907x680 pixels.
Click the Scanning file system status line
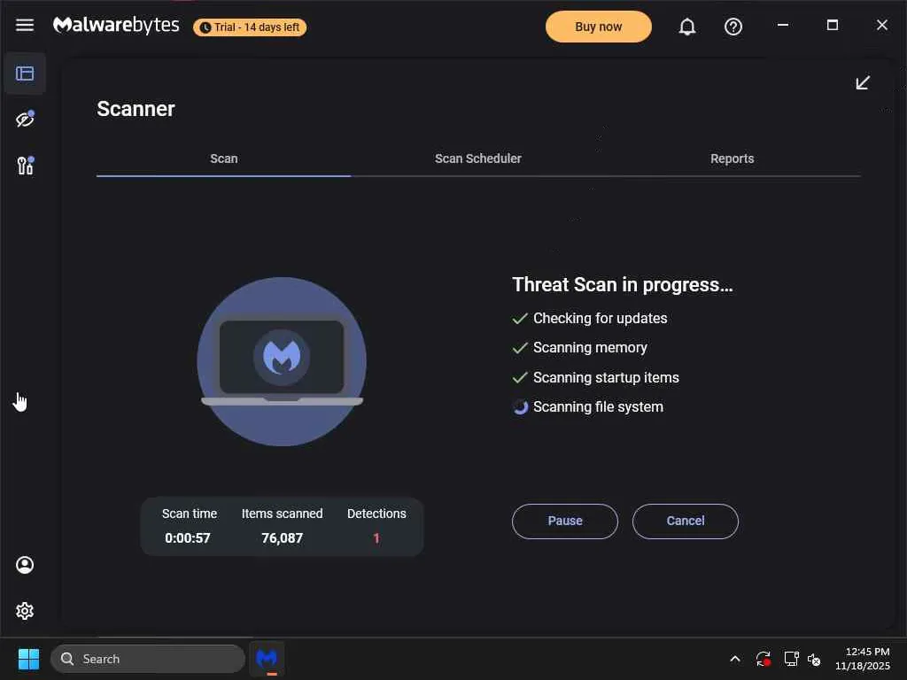(x=588, y=407)
